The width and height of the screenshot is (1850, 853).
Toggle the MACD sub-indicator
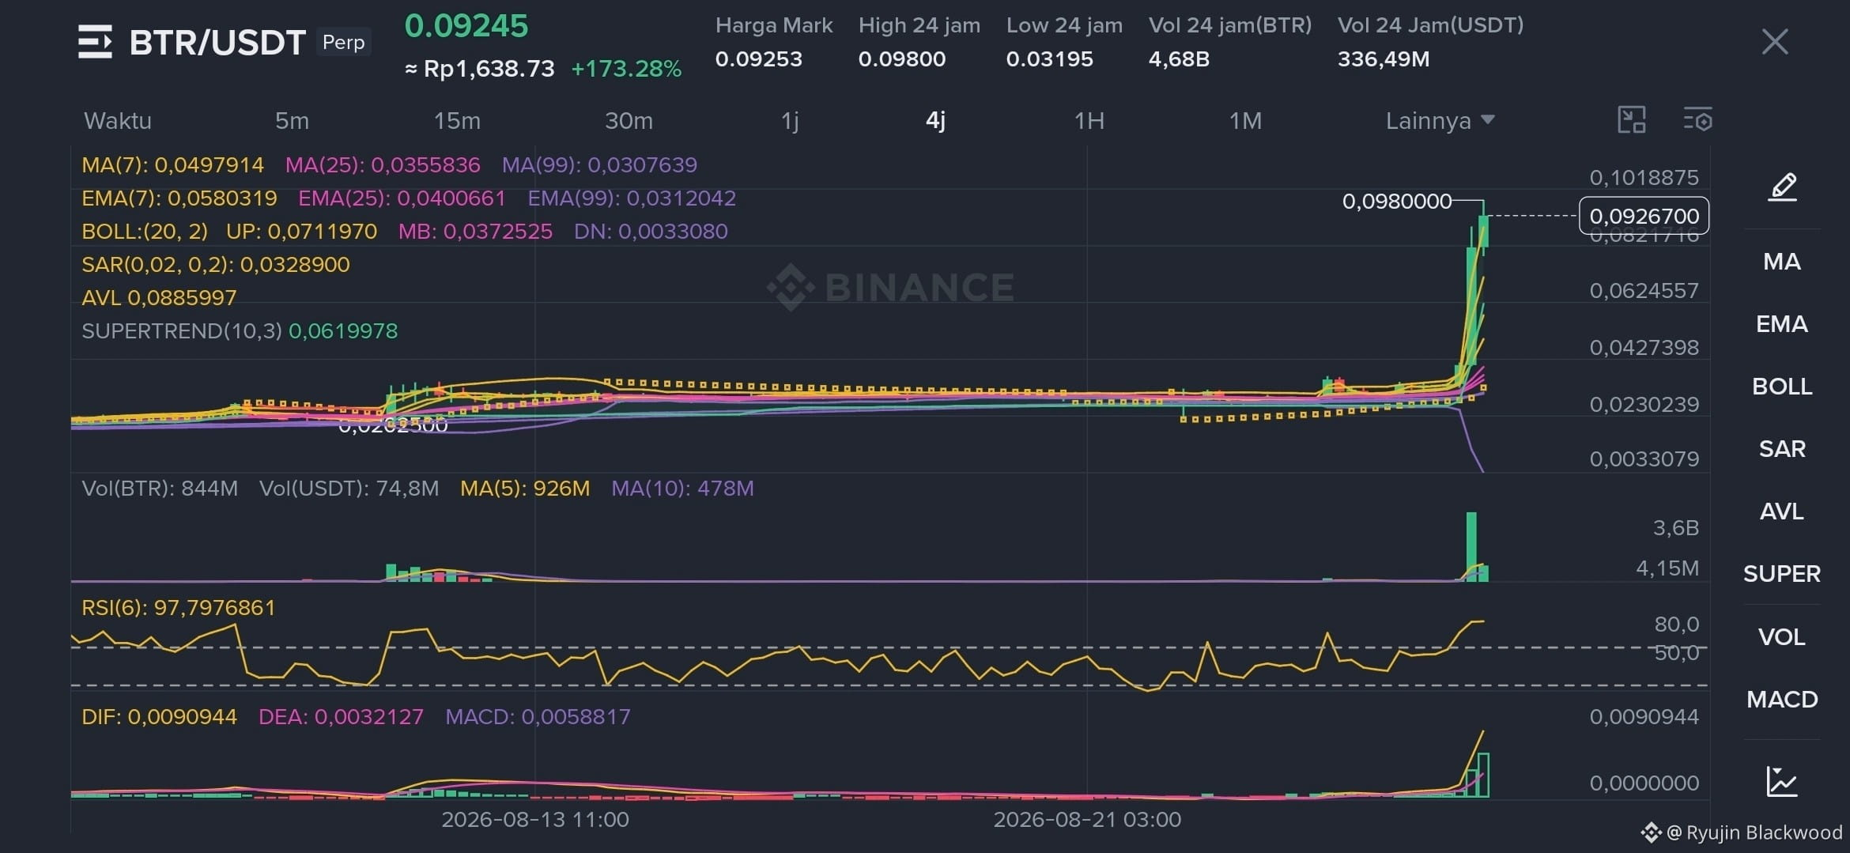[x=1782, y=700]
